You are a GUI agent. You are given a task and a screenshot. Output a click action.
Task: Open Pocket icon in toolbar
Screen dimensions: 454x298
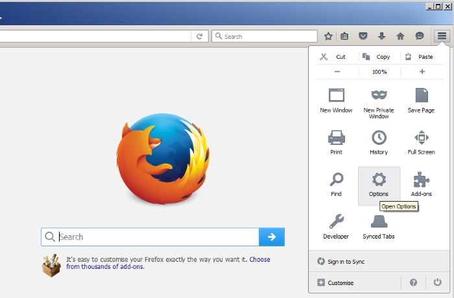coord(363,36)
